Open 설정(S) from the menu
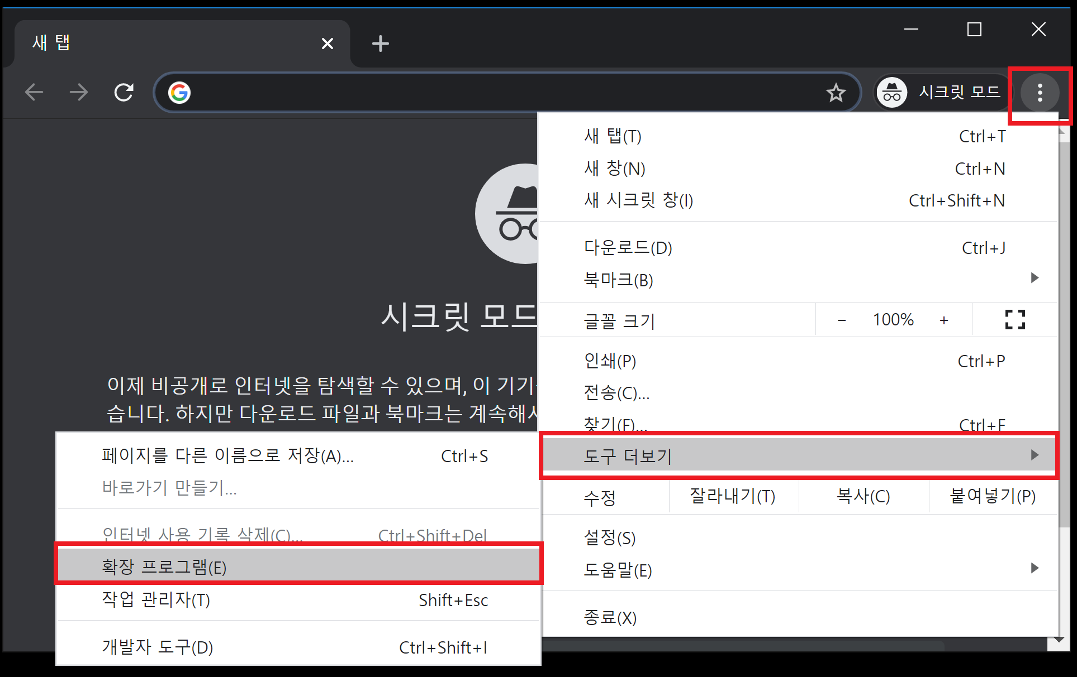The height and width of the screenshot is (677, 1077). (x=610, y=538)
